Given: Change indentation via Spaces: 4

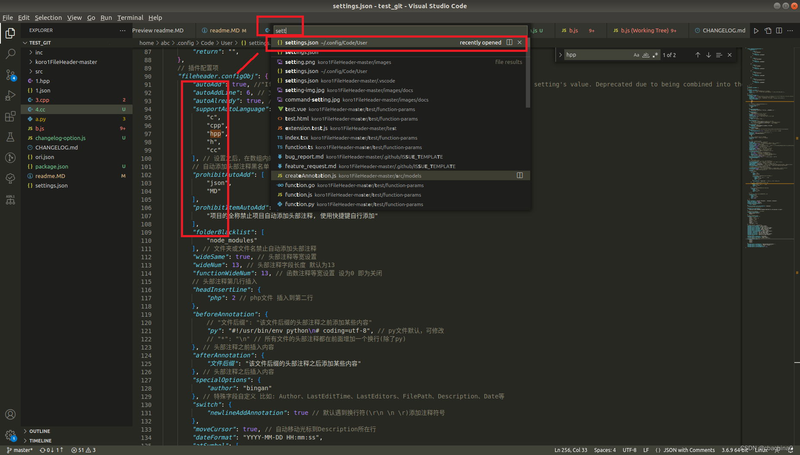Looking at the screenshot, I should [605, 450].
